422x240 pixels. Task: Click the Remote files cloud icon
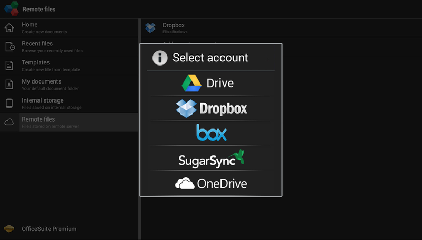tap(9, 122)
